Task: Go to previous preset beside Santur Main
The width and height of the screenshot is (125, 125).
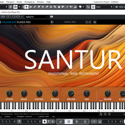Action: (87, 22)
